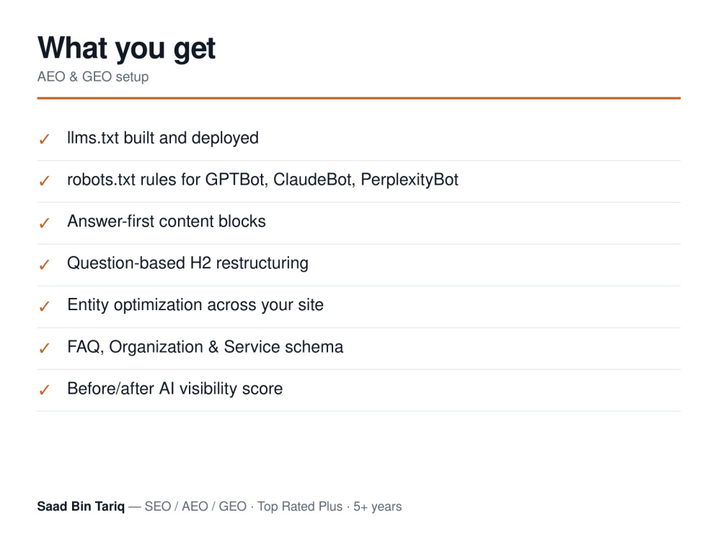Click 'Top Rated Plus' in the footer
This screenshot has height=541, width=721.
pyautogui.click(x=300, y=506)
